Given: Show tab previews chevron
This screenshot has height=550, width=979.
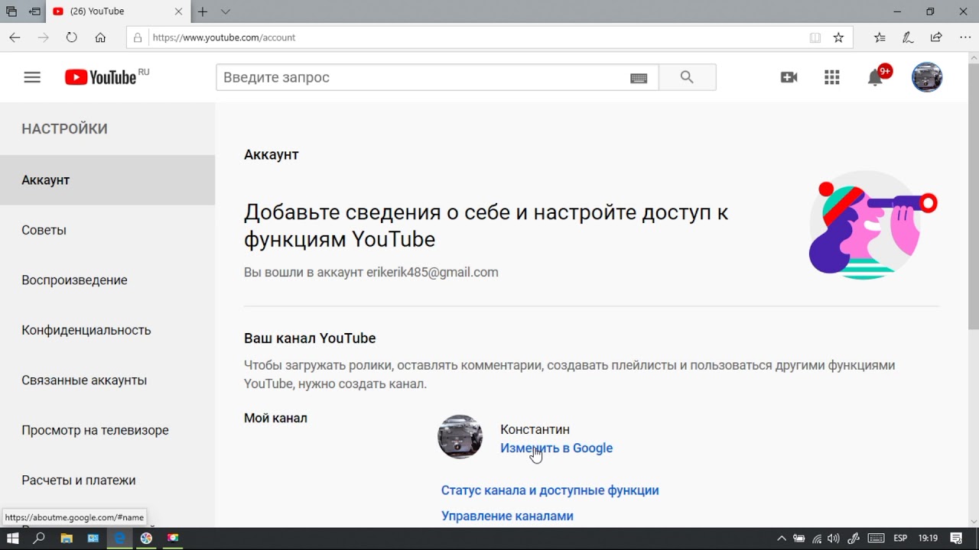Looking at the screenshot, I should [x=226, y=11].
